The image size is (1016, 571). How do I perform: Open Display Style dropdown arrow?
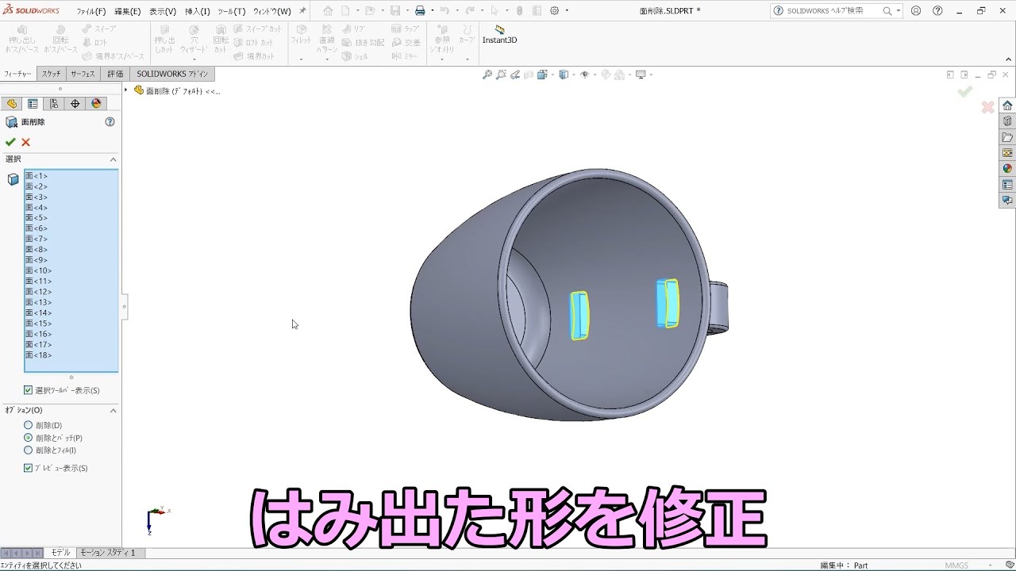pyautogui.click(x=574, y=75)
